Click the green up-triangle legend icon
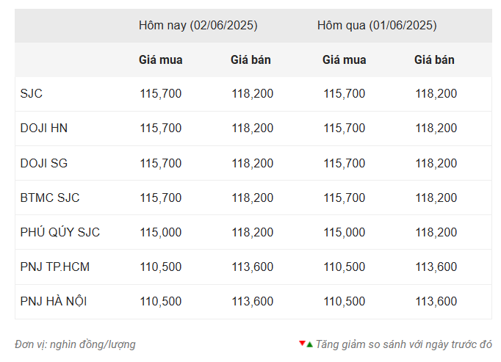The image size is (501, 362). click(x=309, y=344)
